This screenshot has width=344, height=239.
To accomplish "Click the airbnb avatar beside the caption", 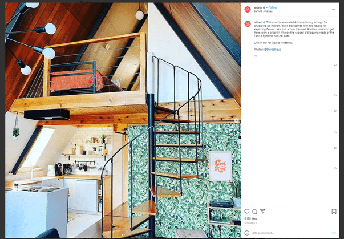I will coord(248,24).
